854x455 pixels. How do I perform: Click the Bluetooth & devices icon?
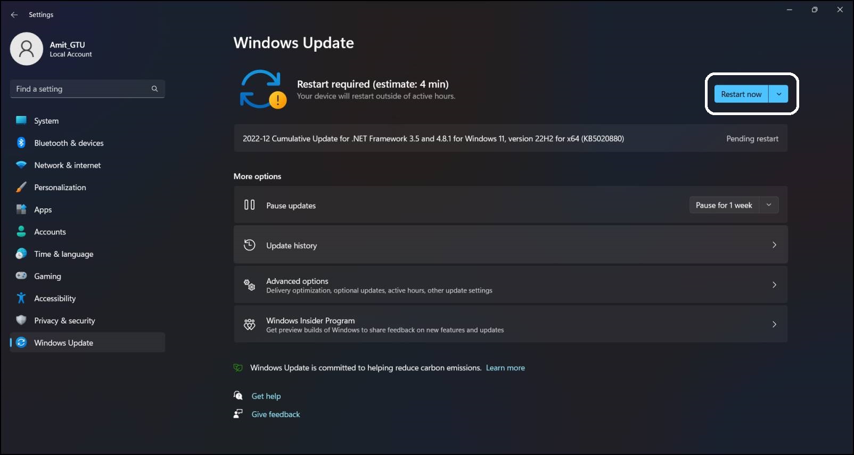click(21, 143)
